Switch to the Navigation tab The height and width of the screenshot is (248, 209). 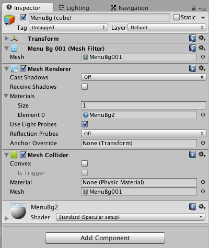click(129, 8)
